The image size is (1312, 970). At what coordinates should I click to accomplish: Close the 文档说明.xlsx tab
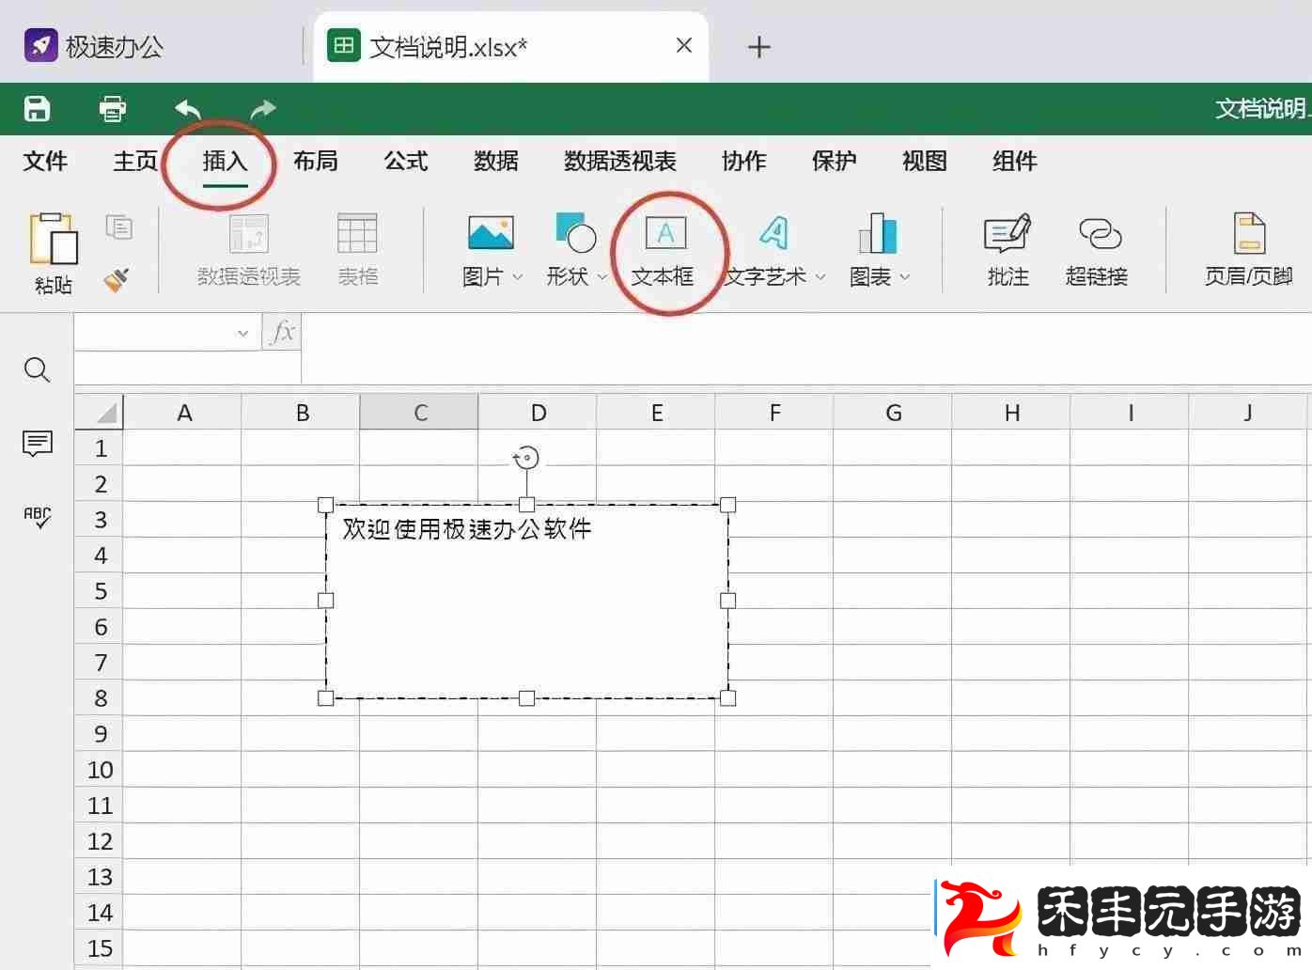click(x=684, y=45)
